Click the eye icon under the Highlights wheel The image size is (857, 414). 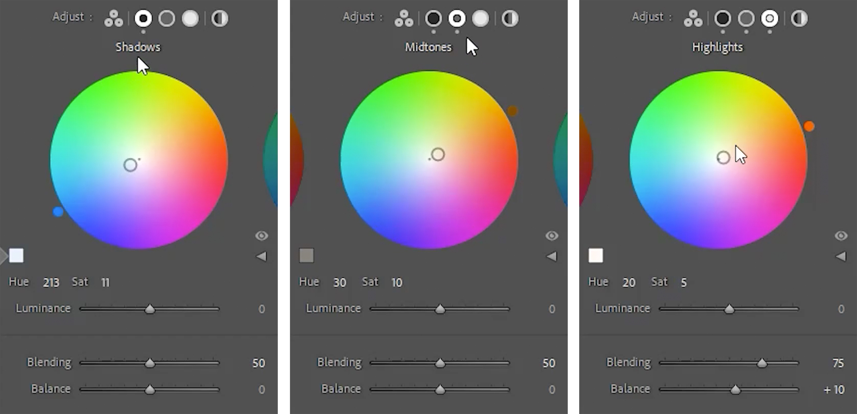(x=841, y=236)
